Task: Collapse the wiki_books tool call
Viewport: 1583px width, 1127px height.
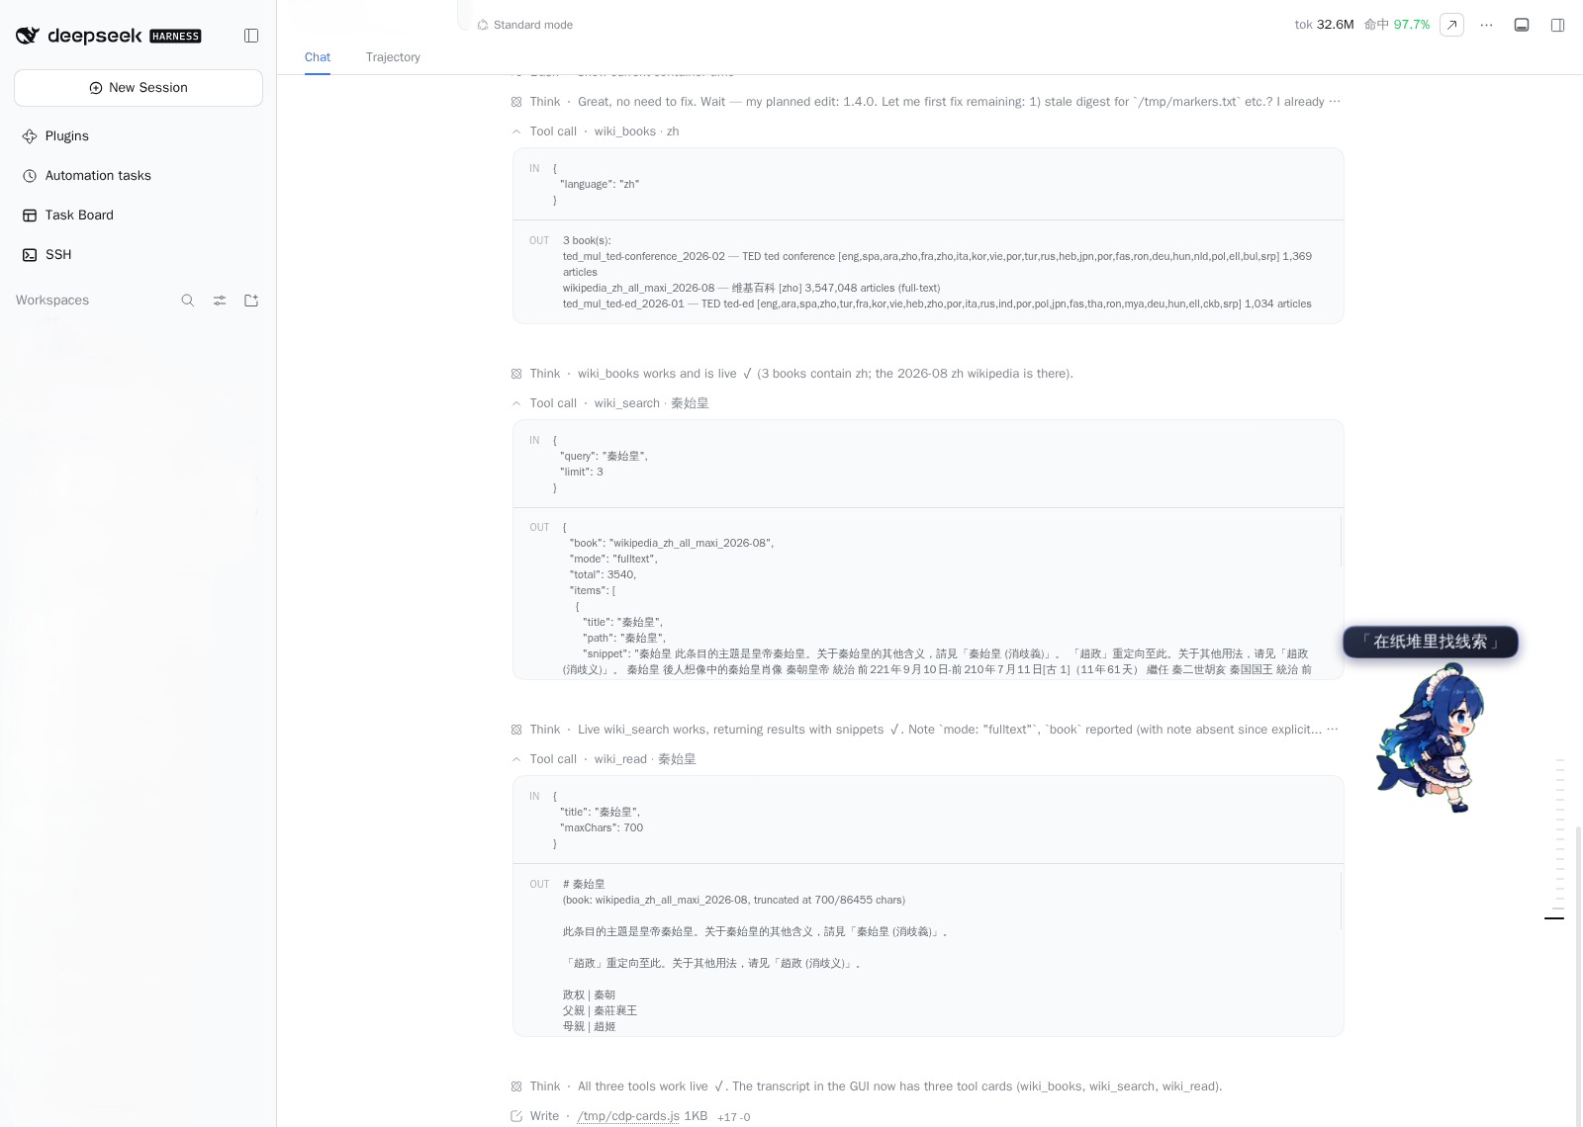Action: pos(516,131)
